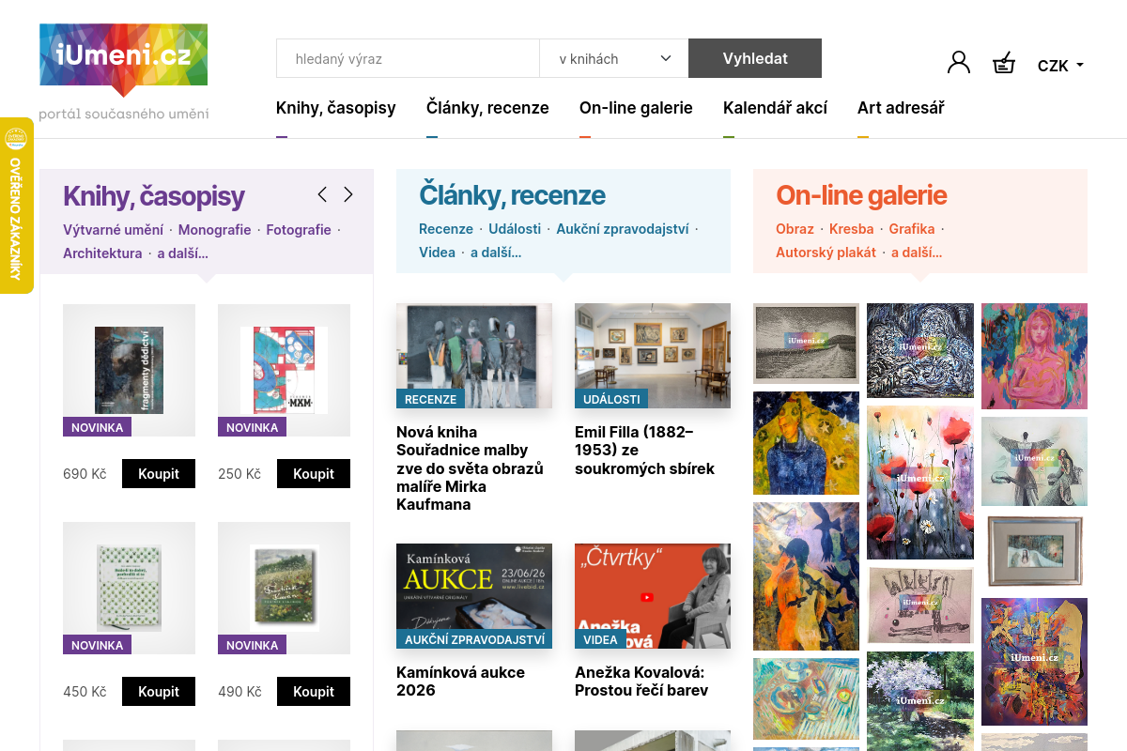Open the user account icon

tap(958, 63)
